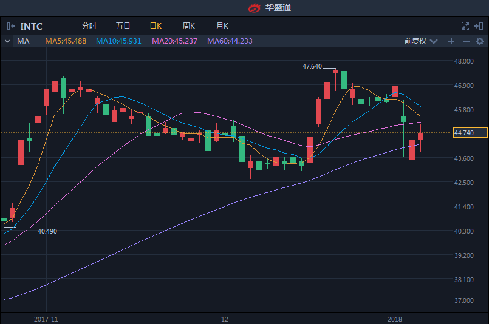Click the INTC ticker symbol
This screenshot has height=324, width=489.
point(32,26)
